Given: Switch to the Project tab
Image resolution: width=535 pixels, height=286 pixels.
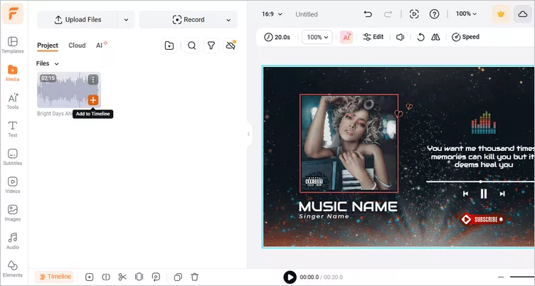Looking at the screenshot, I should [x=48, y=46].
